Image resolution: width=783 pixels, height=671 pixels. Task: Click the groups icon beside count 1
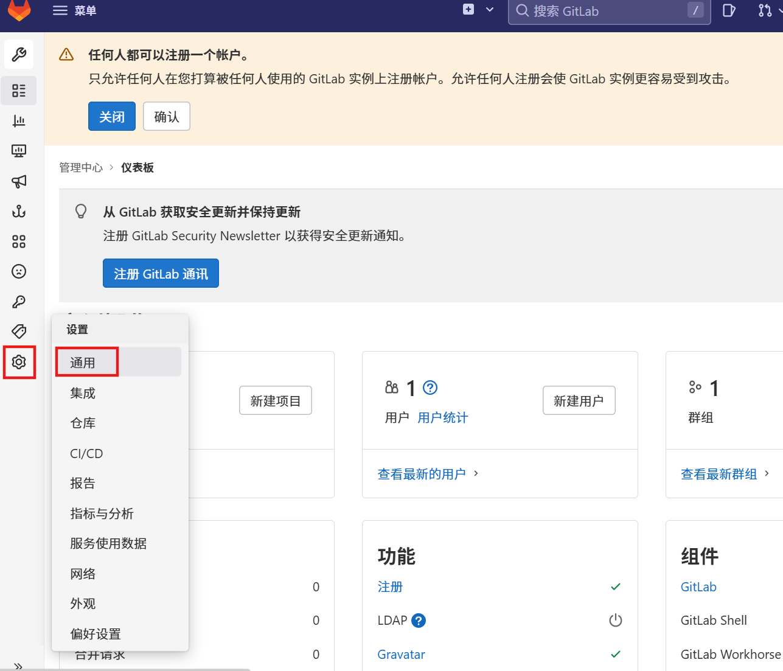click(x=695, y=388)
